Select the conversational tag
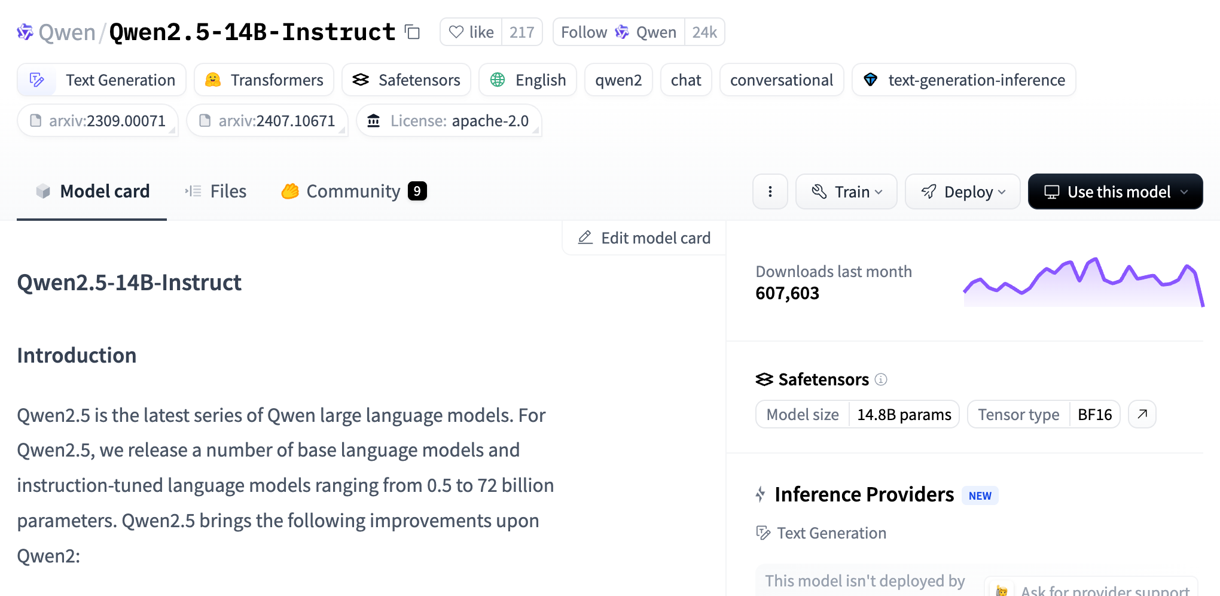The width and height of the screenshot is (1220, 596). coord(782,80)
